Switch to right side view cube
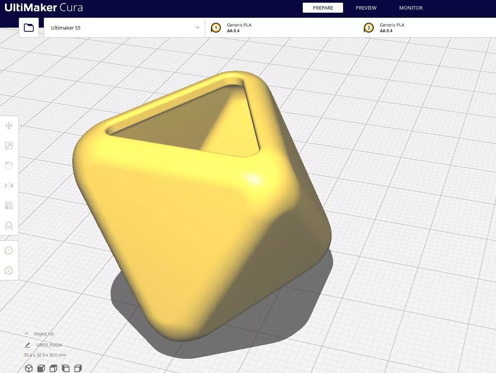This screenshot has height=373, width=496. [x=78, y=368]
